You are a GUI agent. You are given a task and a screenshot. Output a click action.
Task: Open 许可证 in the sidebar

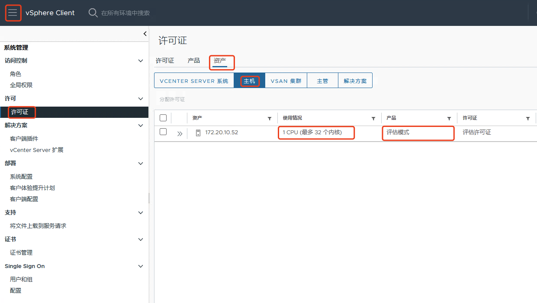[20, 112]
